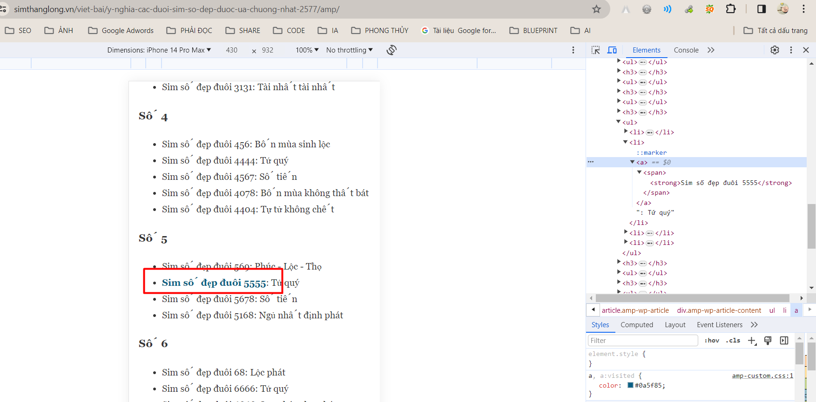The width and height of the screenshot is (816, 402).
Task: Rotate the device viewport orientation
Action: (x=391, y=50)
